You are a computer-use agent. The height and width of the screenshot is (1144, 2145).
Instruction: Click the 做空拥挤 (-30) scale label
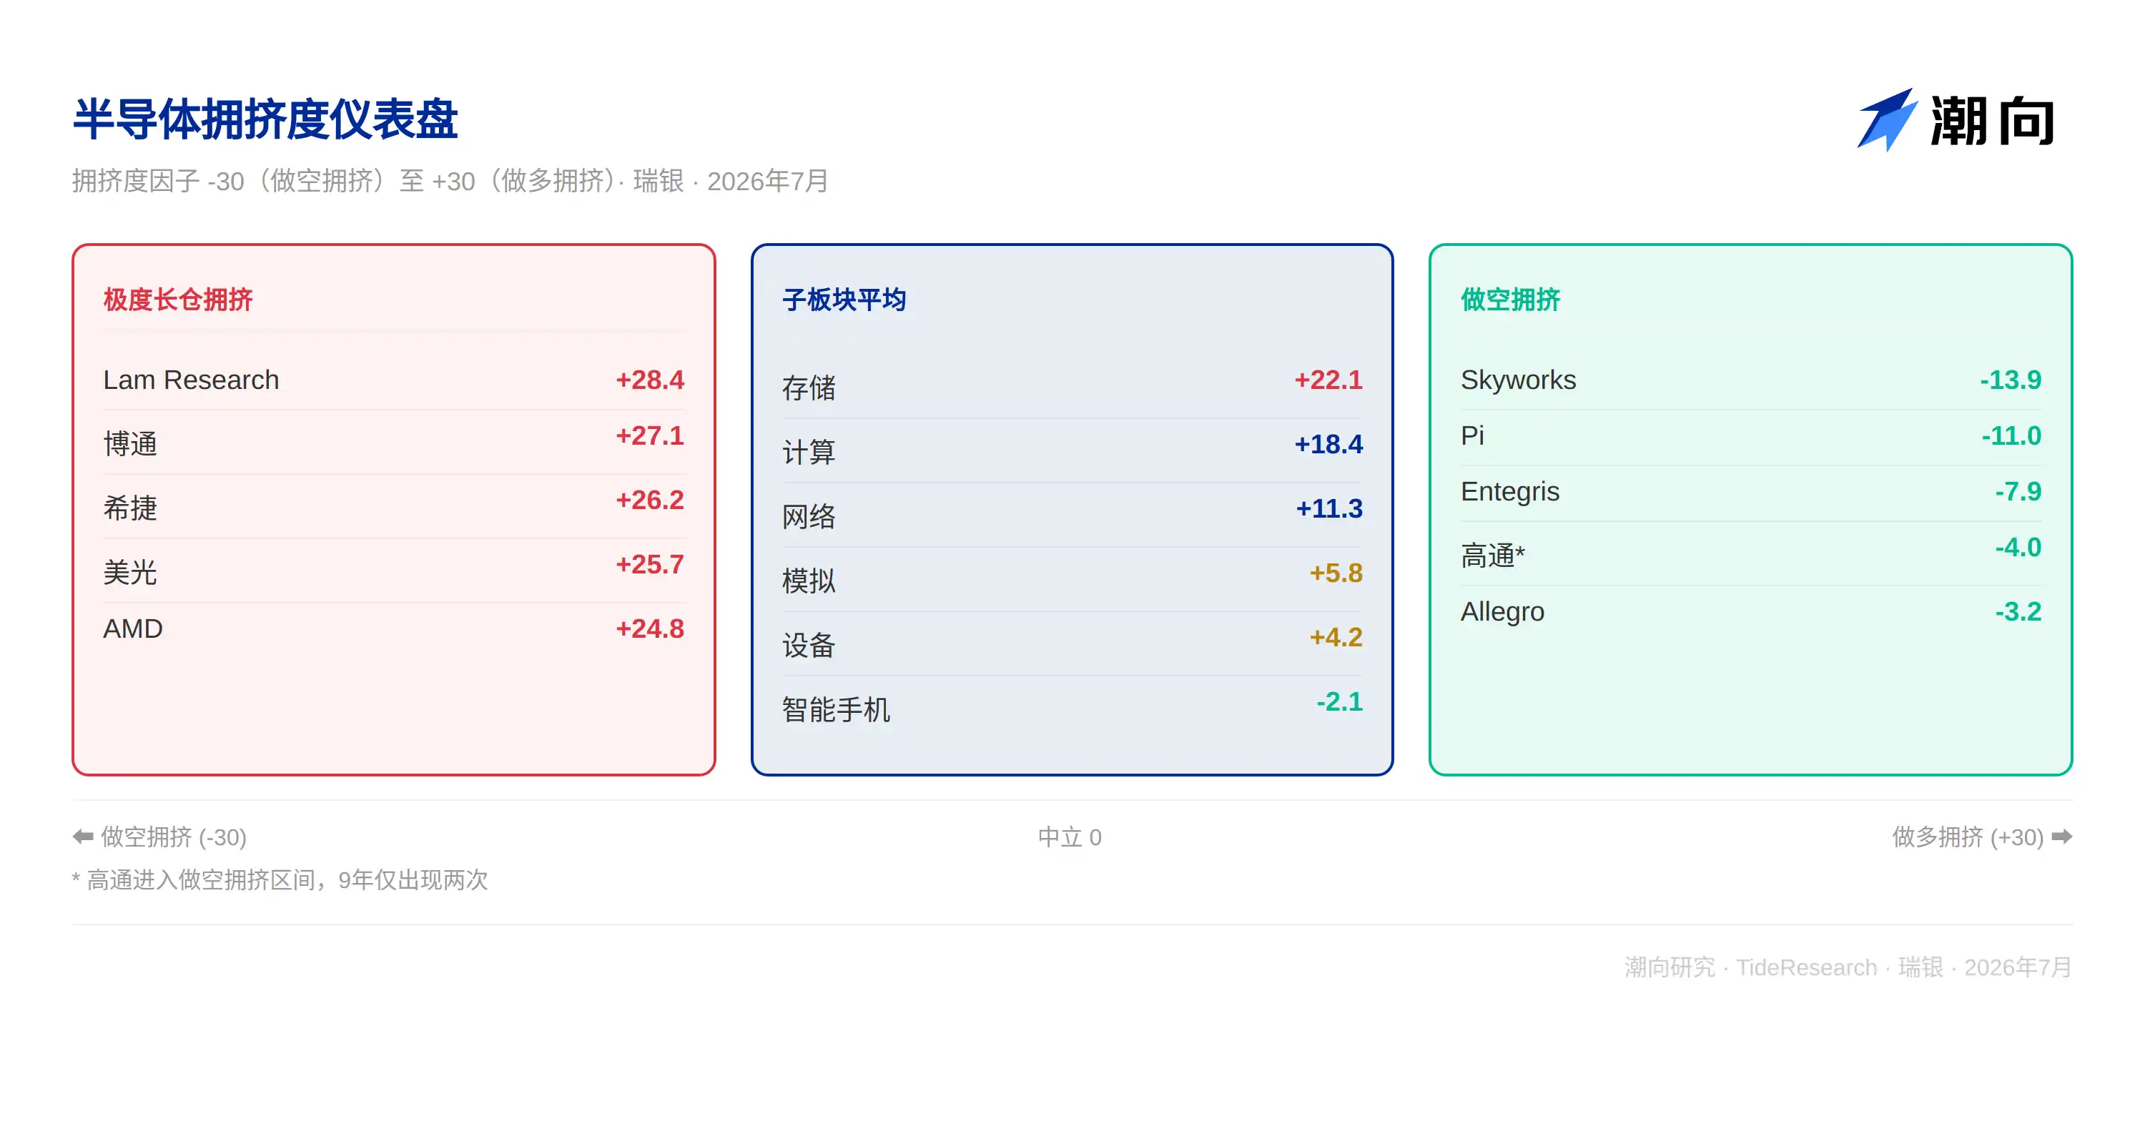pyautogui.click(x=173, y=837)
